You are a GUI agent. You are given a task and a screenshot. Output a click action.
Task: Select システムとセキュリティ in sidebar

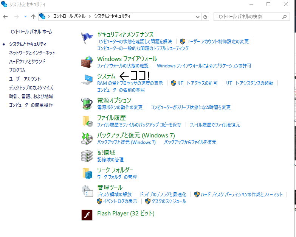pos(28,44)
